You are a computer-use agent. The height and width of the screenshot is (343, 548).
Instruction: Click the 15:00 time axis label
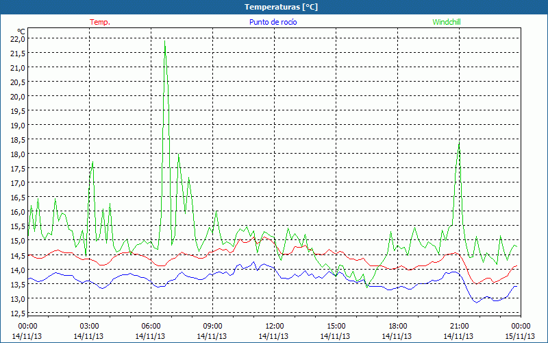(x=336, y=327)
